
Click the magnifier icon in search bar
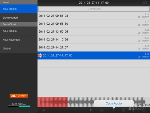pyautogui.click(x=87, y=9)
